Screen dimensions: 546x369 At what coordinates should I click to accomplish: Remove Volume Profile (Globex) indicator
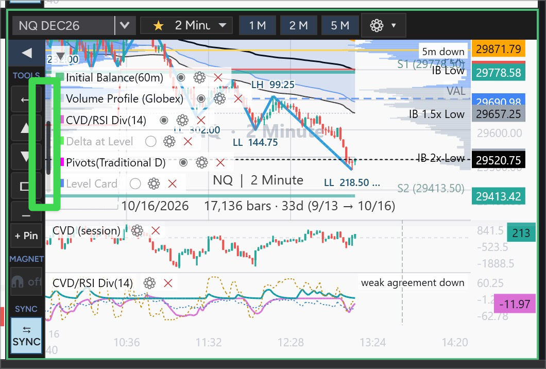click(x=238, y=98)
